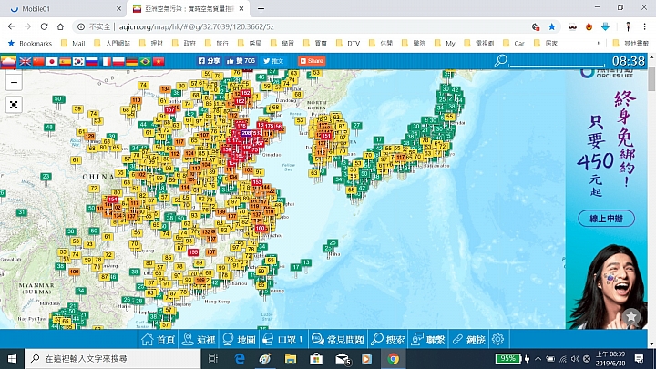Select the South Korean flag language

coord(78,61)
